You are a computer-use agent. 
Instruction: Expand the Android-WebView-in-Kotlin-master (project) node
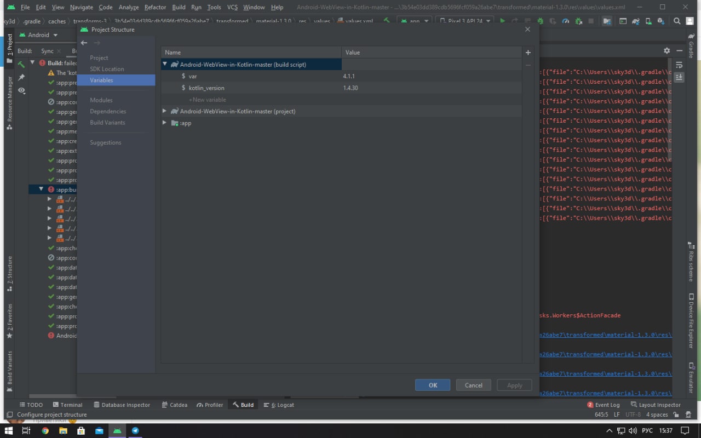tap(165, 111)
